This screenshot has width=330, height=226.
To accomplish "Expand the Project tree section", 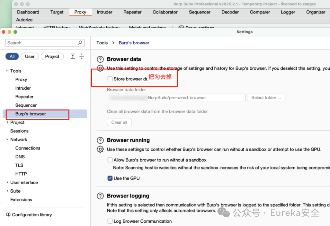I will [x=7, y=122].
